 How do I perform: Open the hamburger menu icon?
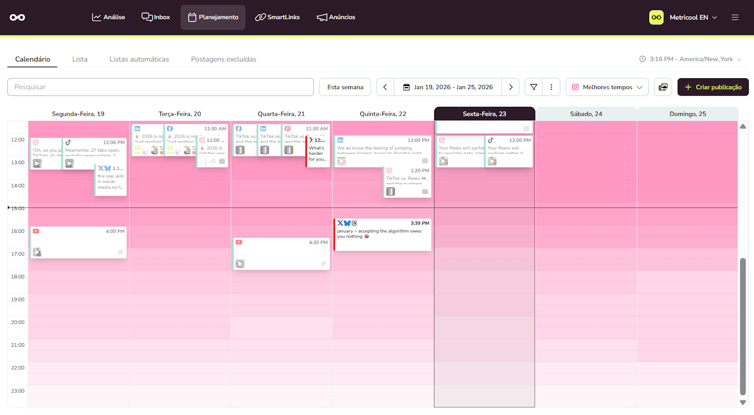735,17
